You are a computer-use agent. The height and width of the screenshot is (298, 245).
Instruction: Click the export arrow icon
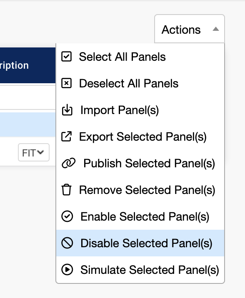pos(66,137)
